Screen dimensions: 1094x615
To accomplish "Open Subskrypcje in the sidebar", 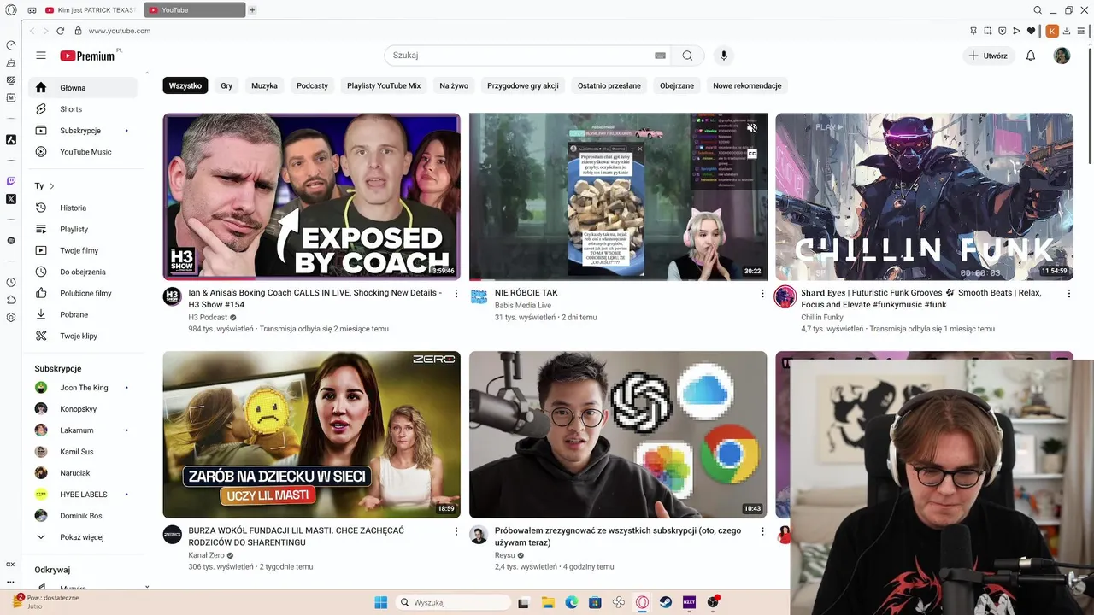I will tap(82, 131).
